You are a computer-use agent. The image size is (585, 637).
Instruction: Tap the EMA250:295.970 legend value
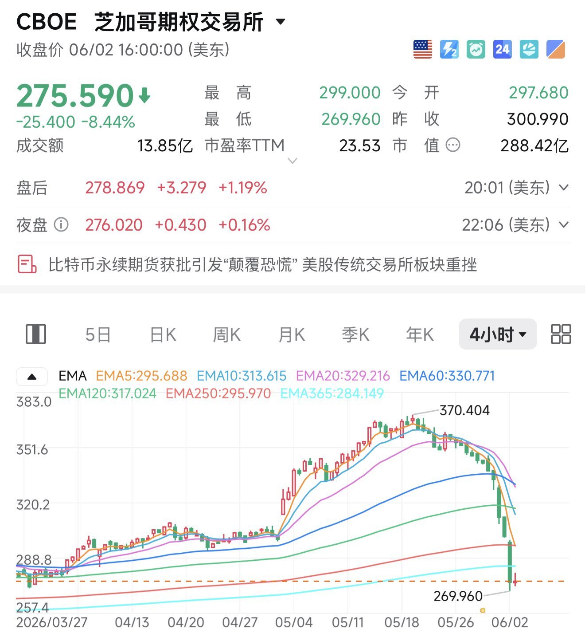click(218, 393)
